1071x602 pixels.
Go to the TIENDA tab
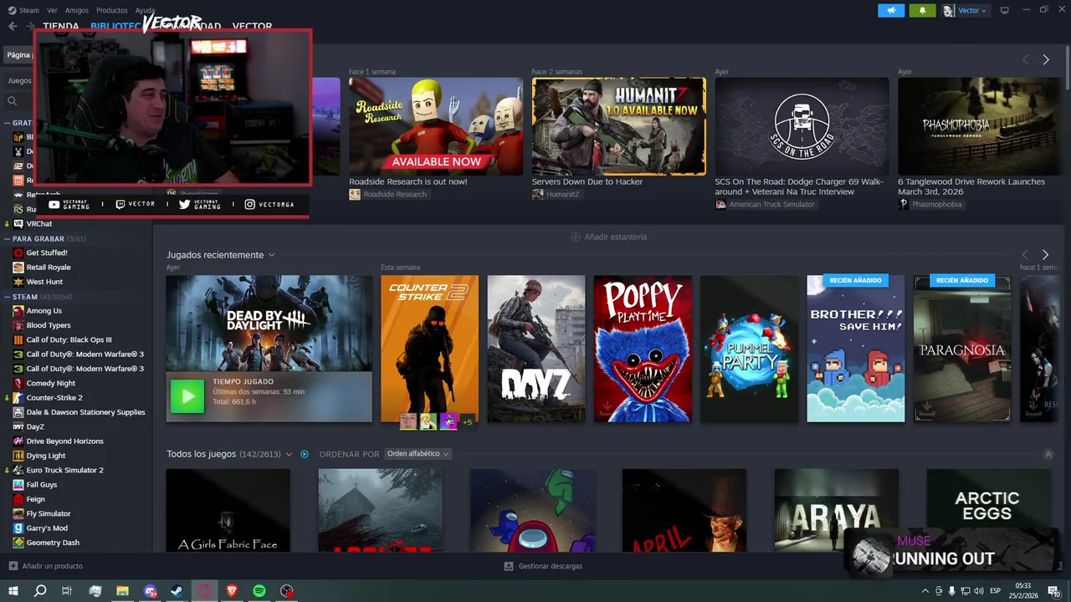[60, 27]
